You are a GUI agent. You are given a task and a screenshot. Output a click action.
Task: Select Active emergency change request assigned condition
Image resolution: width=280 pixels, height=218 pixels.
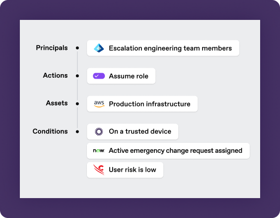(168, 151)
